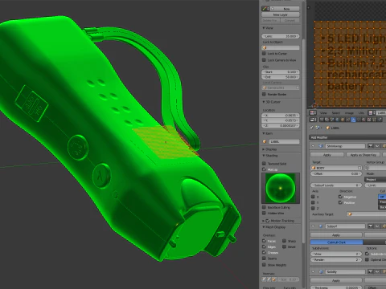Toggle Shrinkwrap modifier viewport display icon

(x=377, y=146)
